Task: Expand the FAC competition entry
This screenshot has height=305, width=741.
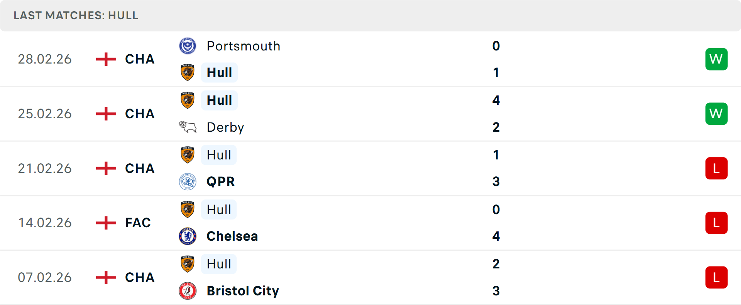Action: click(137, 223)
